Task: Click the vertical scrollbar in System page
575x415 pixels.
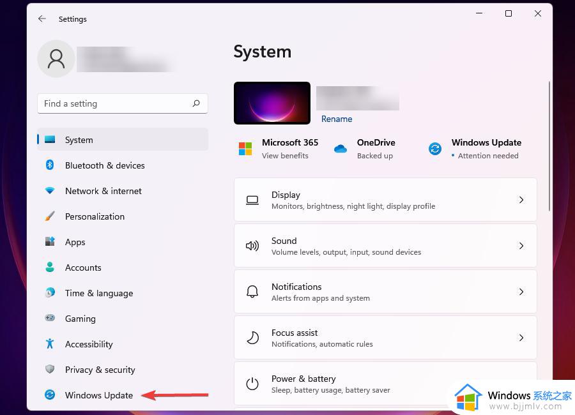Action: 549,147
